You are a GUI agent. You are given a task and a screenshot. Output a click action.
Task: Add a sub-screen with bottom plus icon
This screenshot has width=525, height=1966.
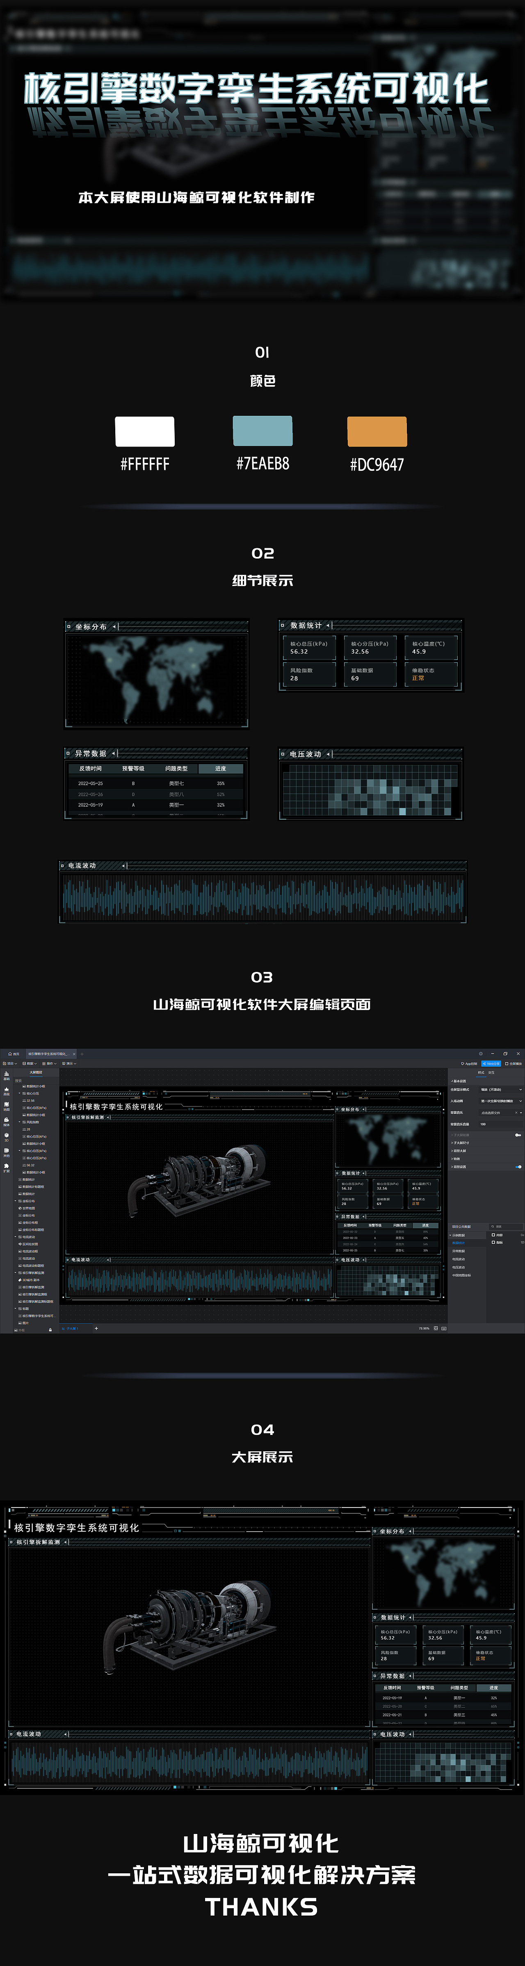[x=96, y=1329]
